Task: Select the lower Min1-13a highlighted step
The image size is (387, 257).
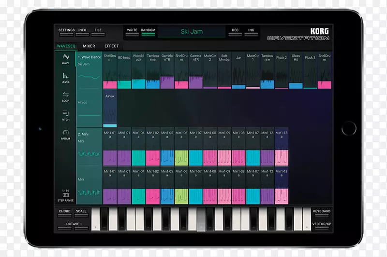Action: point(282,186)
